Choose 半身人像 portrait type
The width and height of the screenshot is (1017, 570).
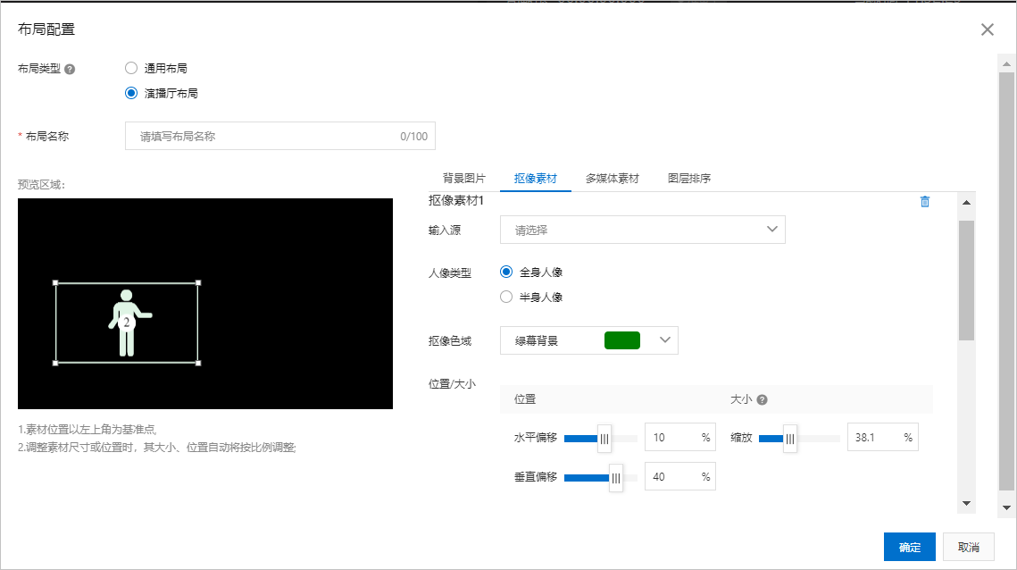tap(506, 297)
